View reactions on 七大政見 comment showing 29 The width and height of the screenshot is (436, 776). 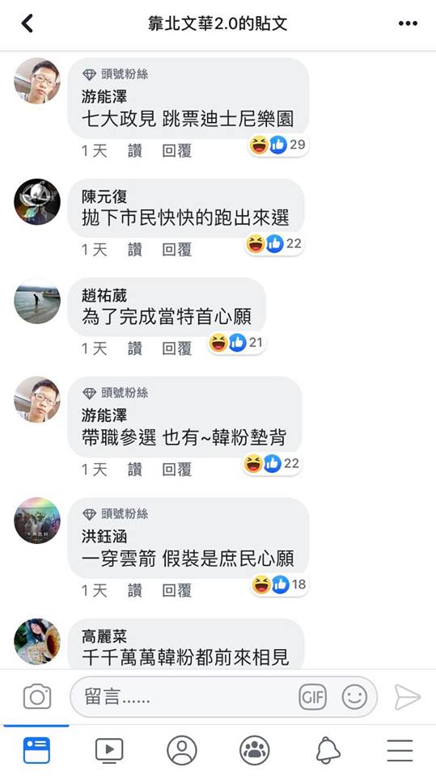[278, 145]
